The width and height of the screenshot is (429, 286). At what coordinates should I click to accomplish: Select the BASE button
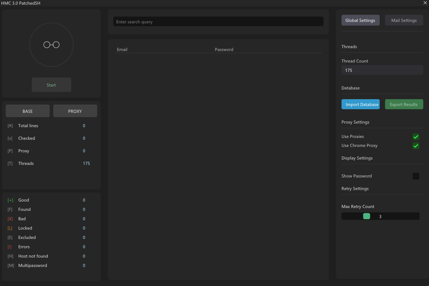[28, 111]
